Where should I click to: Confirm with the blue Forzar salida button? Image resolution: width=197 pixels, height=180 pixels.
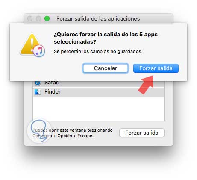(x=156, y=68)
